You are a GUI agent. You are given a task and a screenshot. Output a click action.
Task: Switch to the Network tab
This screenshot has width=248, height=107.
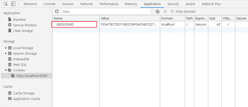tap(86, 4)
